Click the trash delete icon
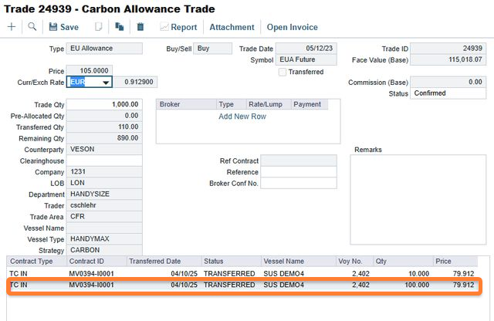The width and height of the screenshot is (494, 321). pyautogui.click(x=140, y=27)
